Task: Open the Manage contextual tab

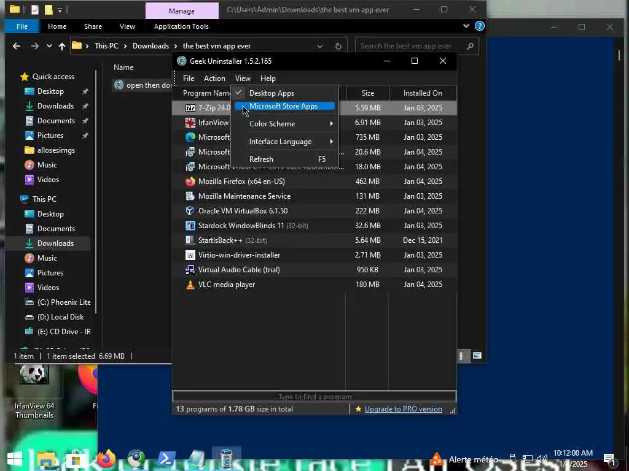Action: pos(182,11)
